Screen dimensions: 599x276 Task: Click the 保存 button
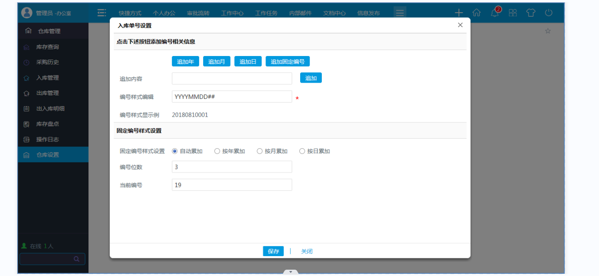[273, 252]
